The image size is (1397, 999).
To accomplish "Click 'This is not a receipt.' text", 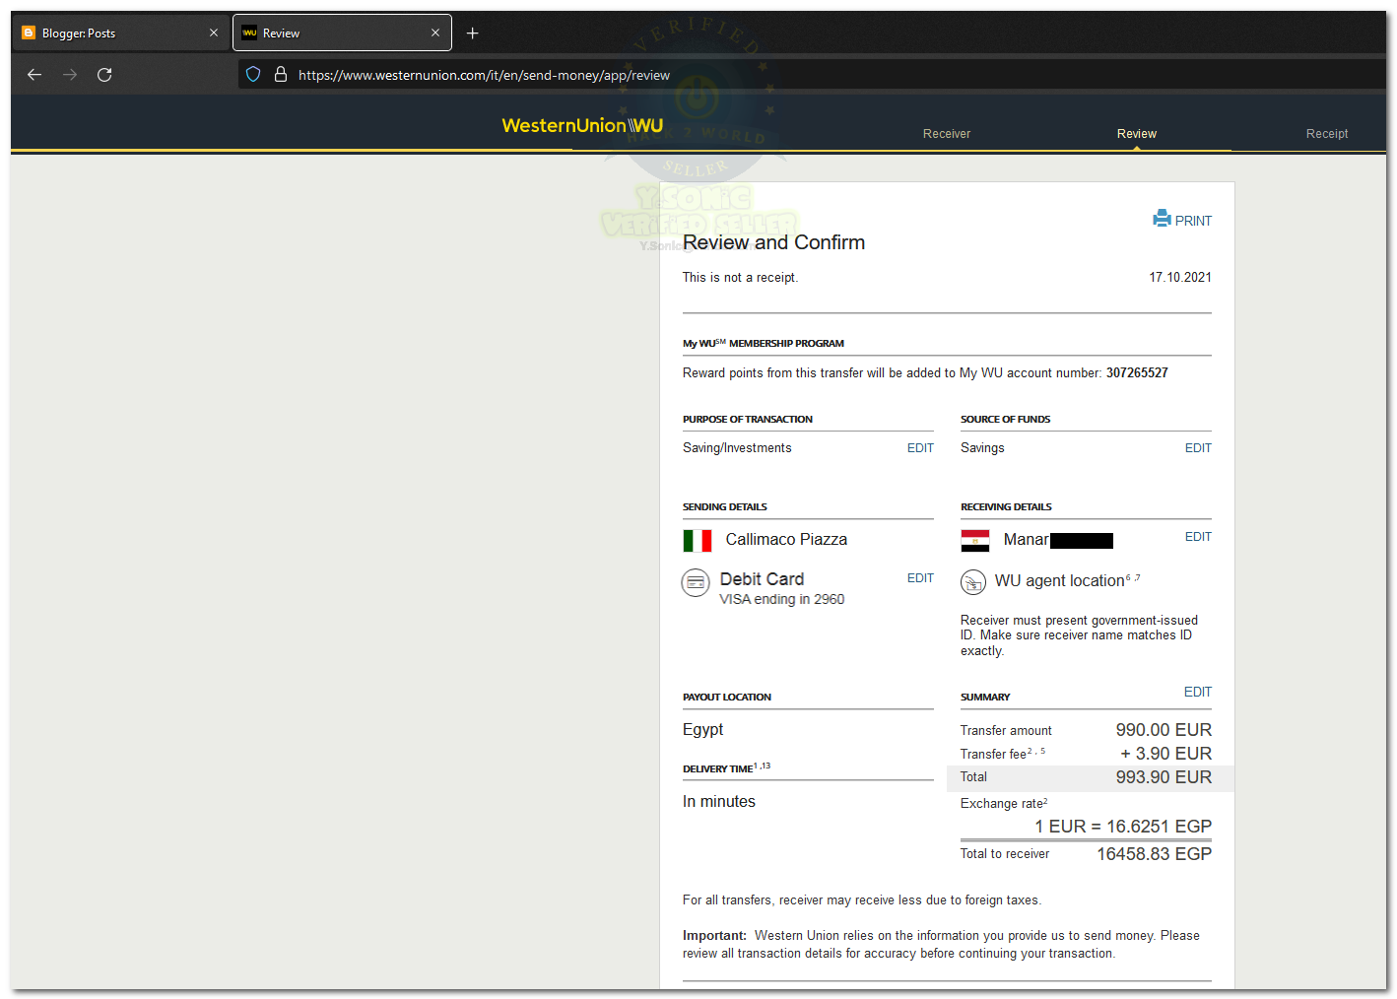I will point(740,278).
